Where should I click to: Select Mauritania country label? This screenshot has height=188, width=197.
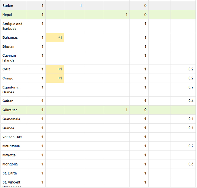point(11,146)
